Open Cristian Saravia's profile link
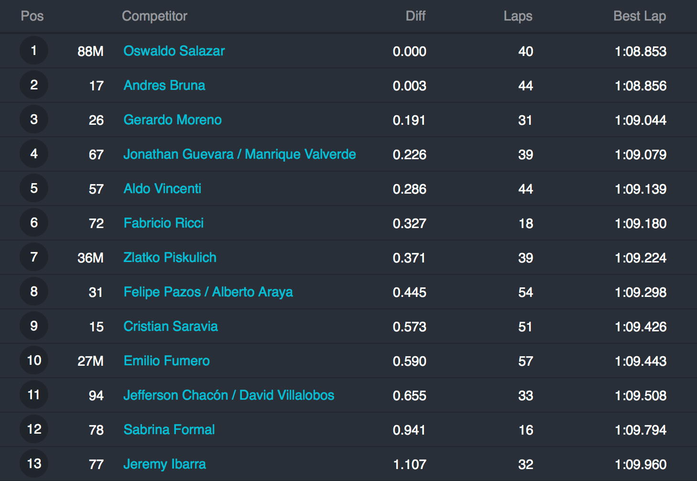This screenshot has width=697, height=481. click(171, 326)
